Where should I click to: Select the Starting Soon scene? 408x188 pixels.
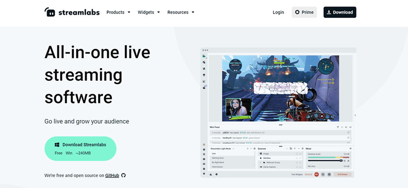(232, 158)
